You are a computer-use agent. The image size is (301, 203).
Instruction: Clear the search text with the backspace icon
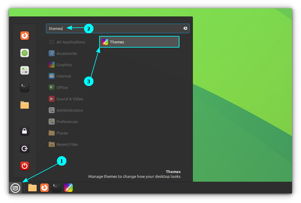[x=185, y=28]
